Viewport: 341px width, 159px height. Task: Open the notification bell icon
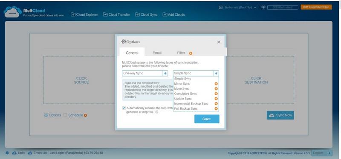pos(7,153)
